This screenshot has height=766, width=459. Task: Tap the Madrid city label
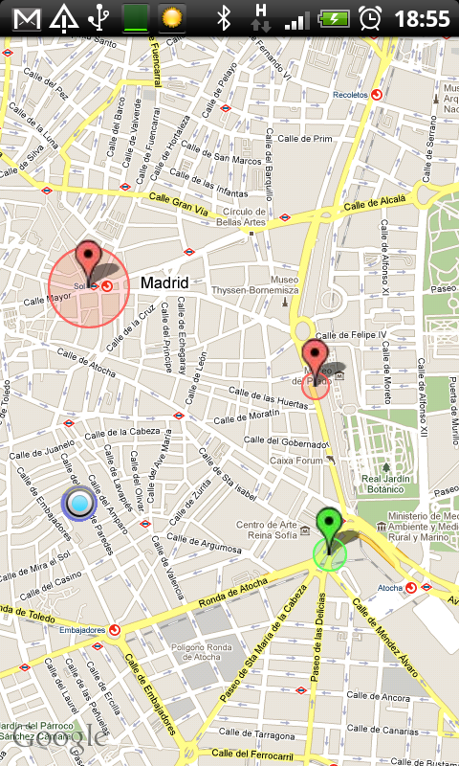point(164,282)
